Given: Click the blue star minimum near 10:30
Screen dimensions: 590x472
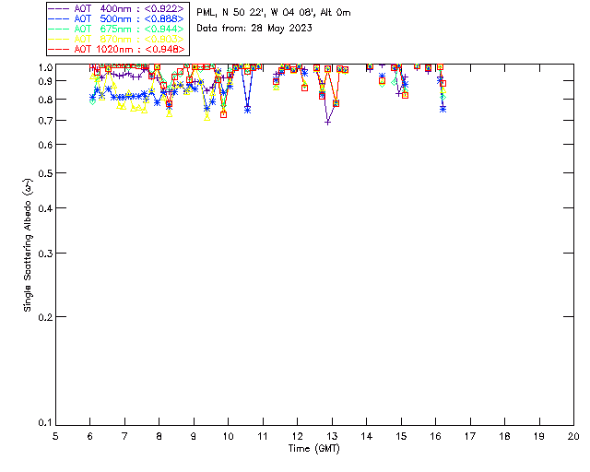Looking at the screenshot, I should point(247,110).
